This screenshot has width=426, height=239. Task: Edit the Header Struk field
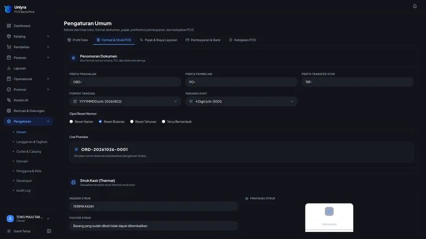(154, 206)
